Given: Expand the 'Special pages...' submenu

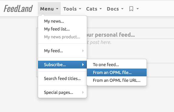Looking at the screenshot, I should (62, 92).
